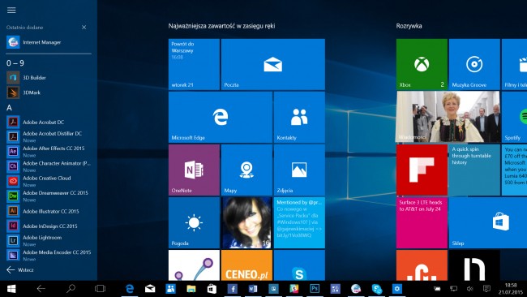Open Adobe Illustrator CC 2015

coord(49,211)
